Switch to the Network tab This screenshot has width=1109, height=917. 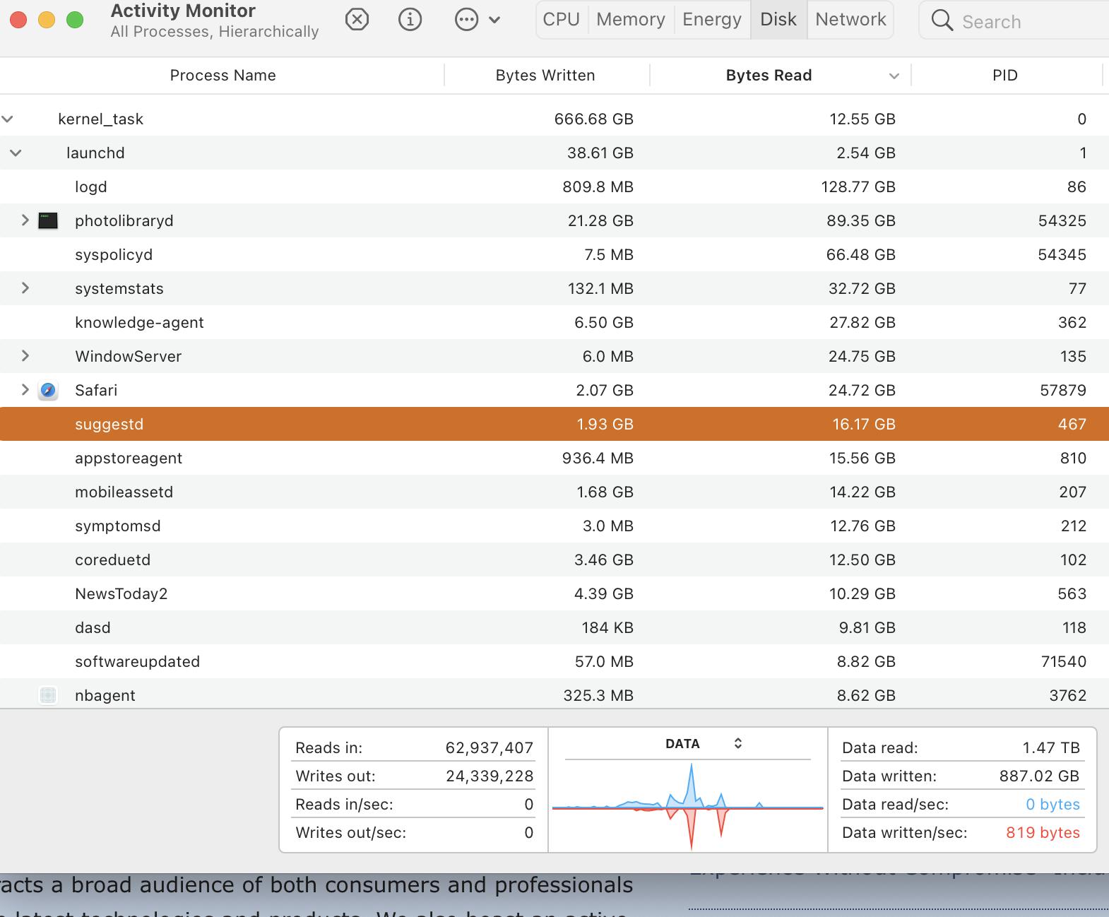click(850, 20)
